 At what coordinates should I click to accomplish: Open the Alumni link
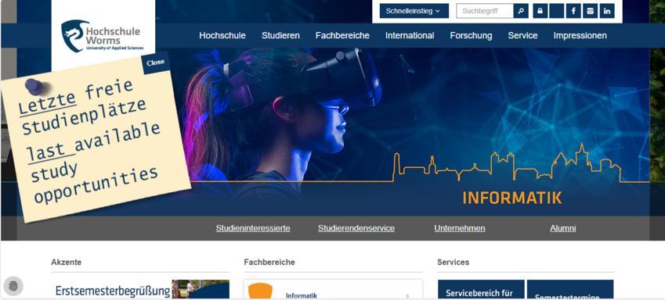click(563, 228)
